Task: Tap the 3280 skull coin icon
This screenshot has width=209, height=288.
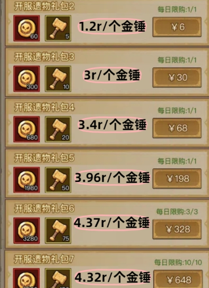Action: click(26, 231)
